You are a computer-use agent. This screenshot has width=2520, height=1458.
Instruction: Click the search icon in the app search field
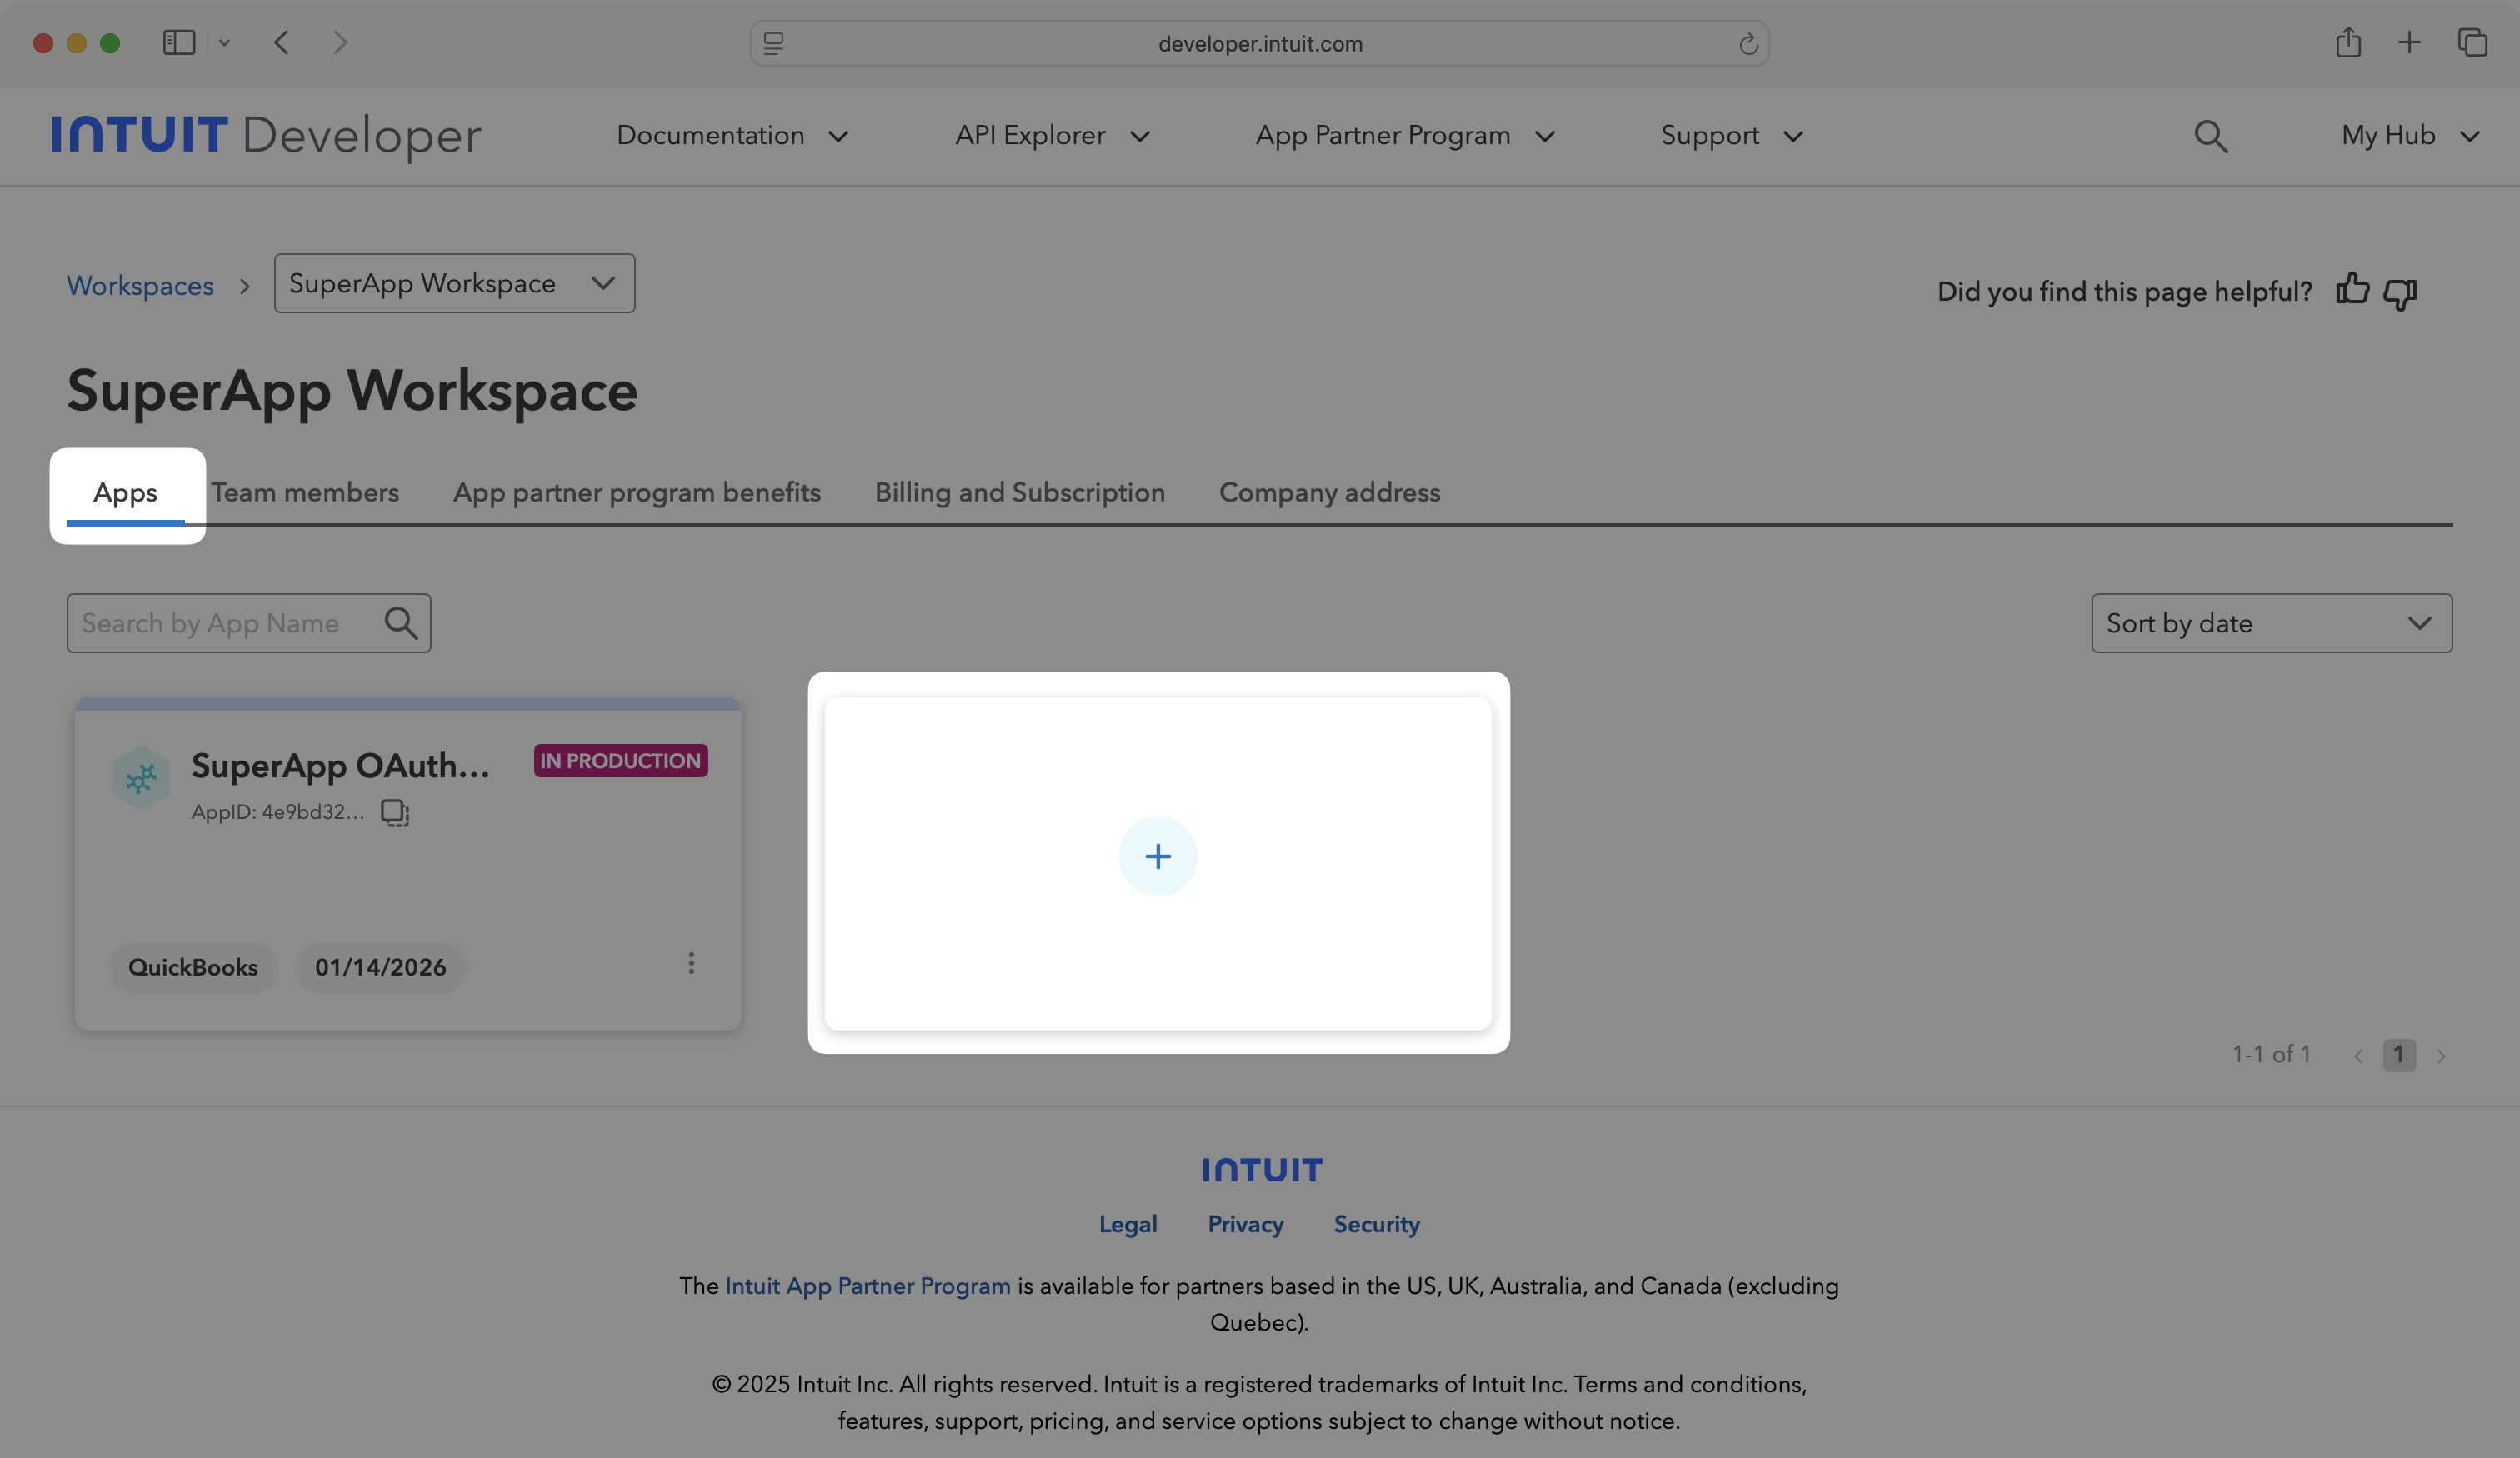401,622
